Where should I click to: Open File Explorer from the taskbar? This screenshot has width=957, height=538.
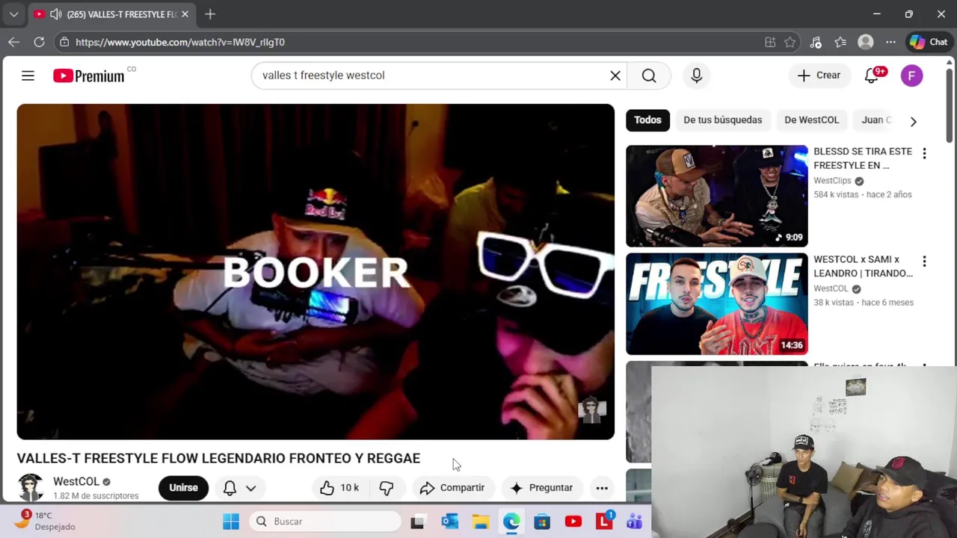click(481, 522)
